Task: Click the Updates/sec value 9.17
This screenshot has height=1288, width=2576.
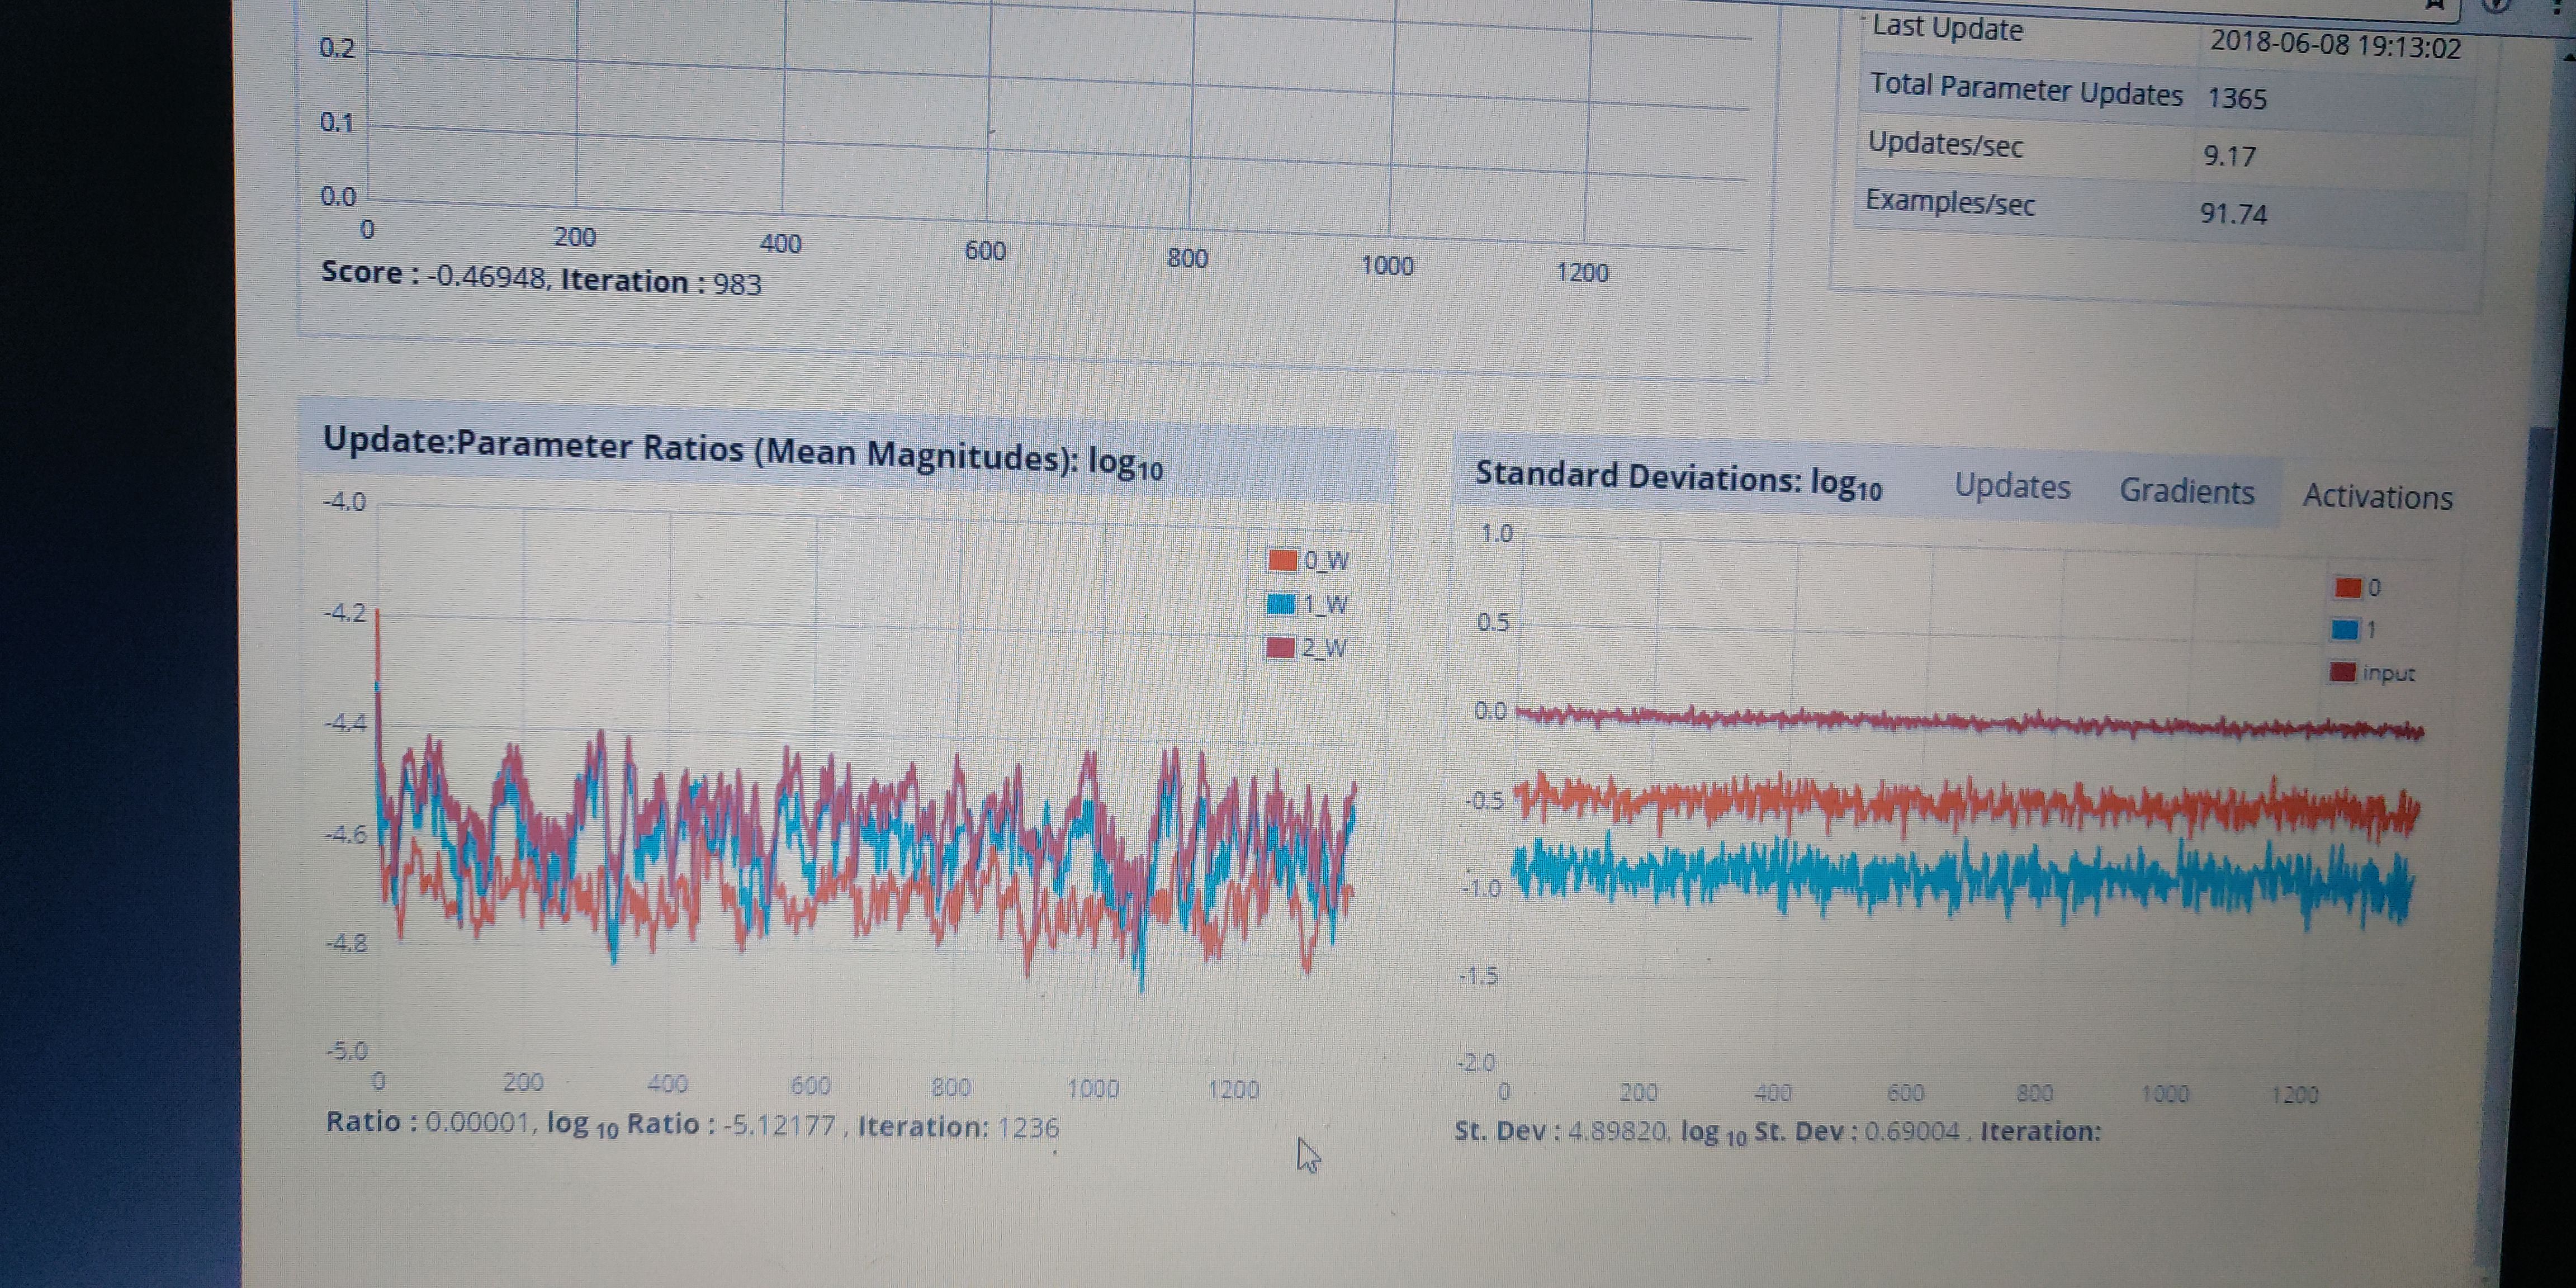Action: point(2230,156)
